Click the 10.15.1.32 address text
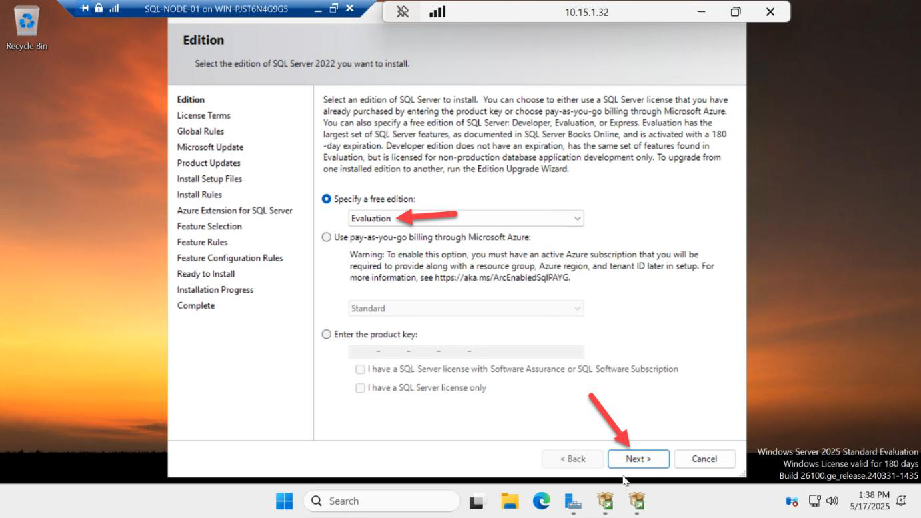921x518 pixels. tap(586, 12)
